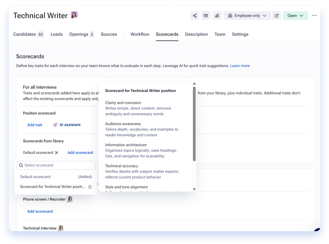Select the Scorecards tab
Screen dimensions: 329x244
click(167, 34)
